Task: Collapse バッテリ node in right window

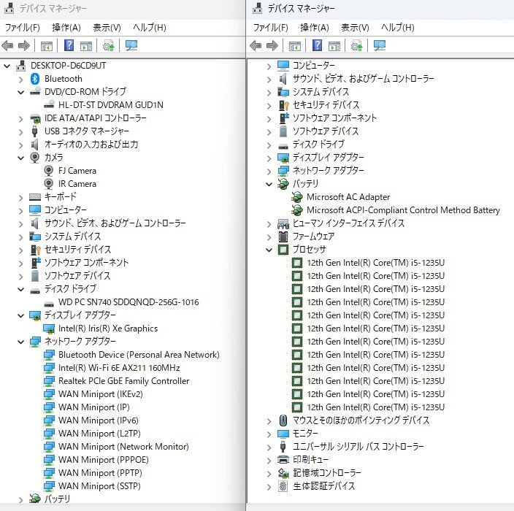Action: tap(269, 184)
